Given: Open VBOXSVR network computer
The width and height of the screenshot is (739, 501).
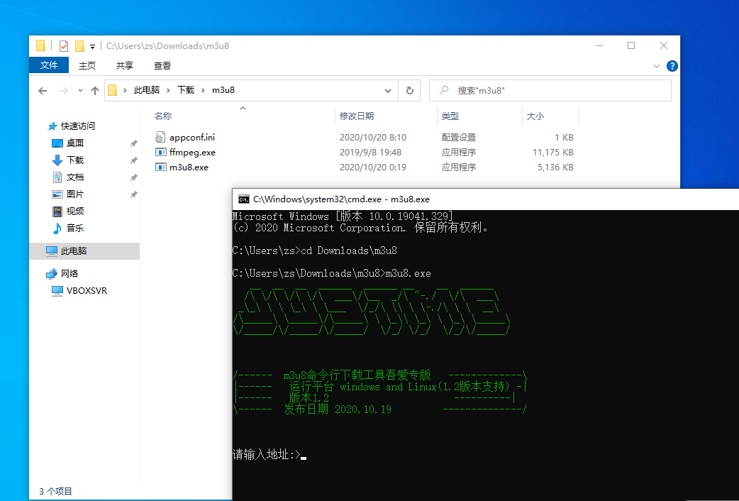Looking at the screenshot, I should 87,291.
